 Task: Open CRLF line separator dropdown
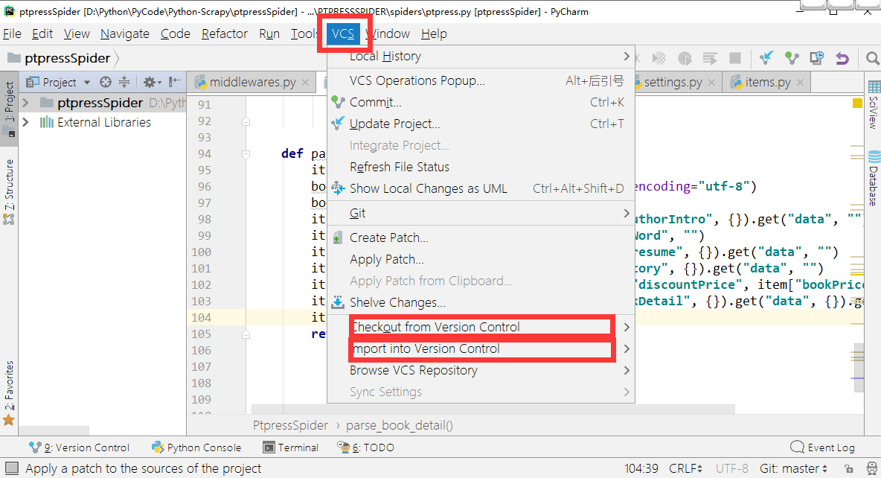point(685,468)
